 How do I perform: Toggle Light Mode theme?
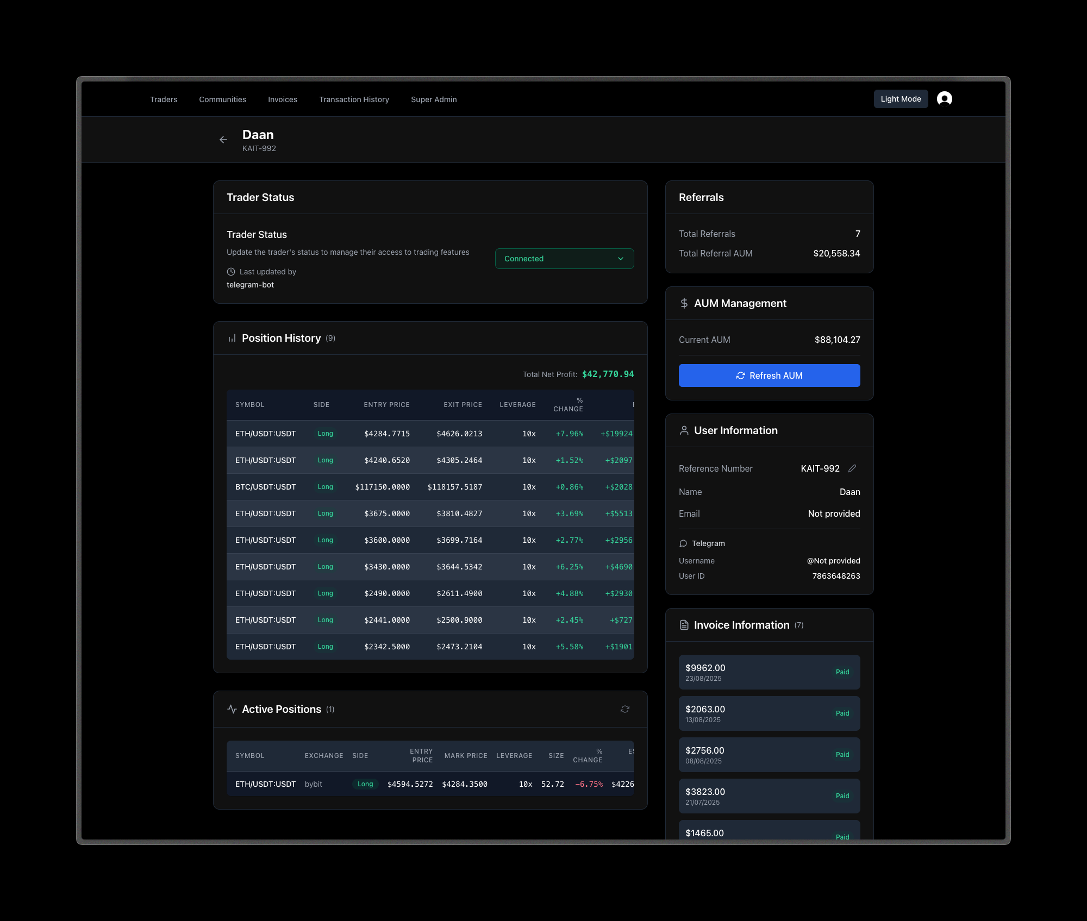coord(901,99)
